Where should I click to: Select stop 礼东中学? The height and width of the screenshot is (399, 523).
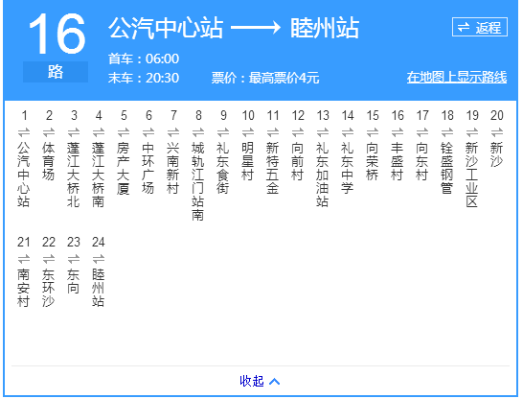click(348, 168)
